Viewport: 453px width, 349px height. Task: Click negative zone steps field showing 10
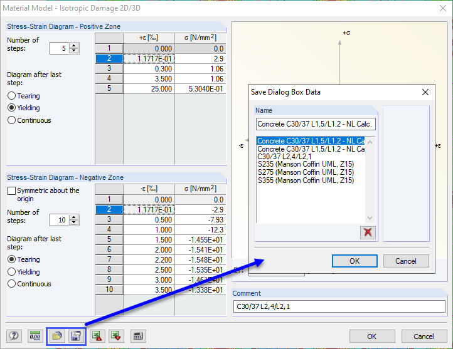click(x=60, y=220)
